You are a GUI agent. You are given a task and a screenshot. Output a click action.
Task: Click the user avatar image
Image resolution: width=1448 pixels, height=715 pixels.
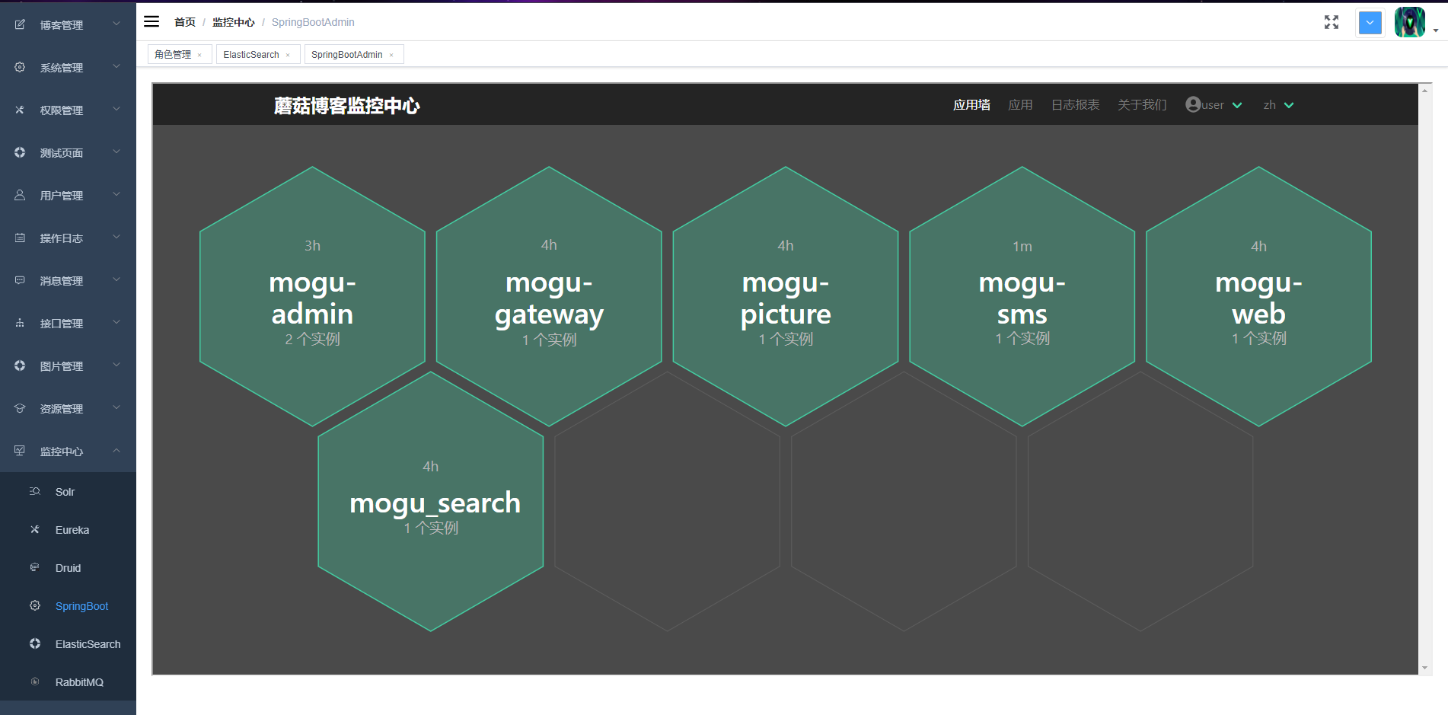(x=1410, y=22)
